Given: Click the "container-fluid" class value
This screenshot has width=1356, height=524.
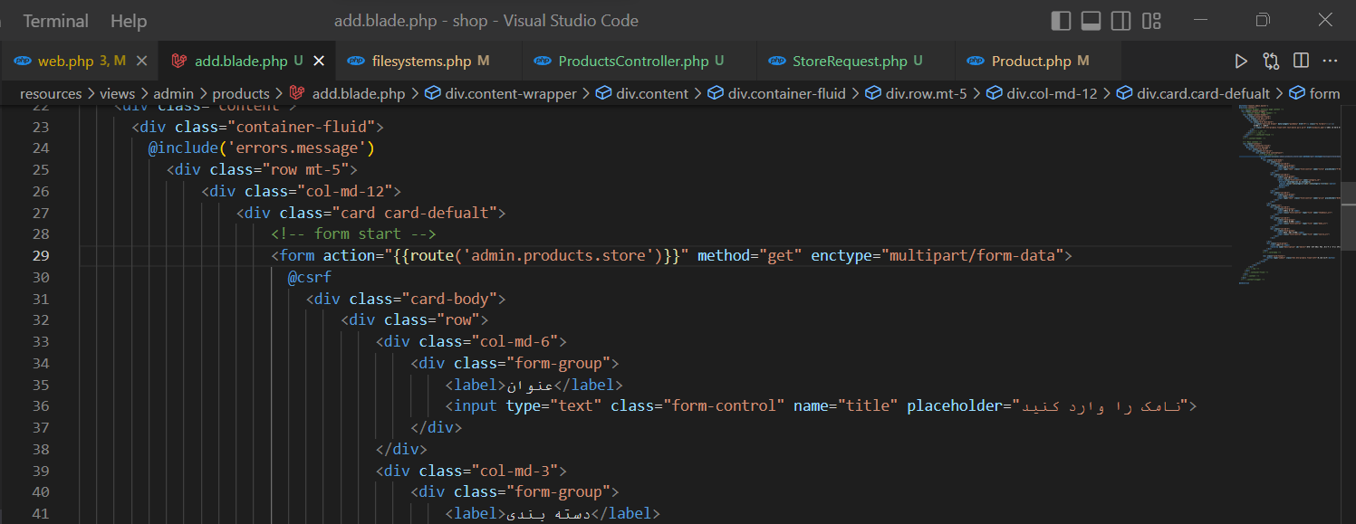Looking at the screenshot, I should (301, 127).
